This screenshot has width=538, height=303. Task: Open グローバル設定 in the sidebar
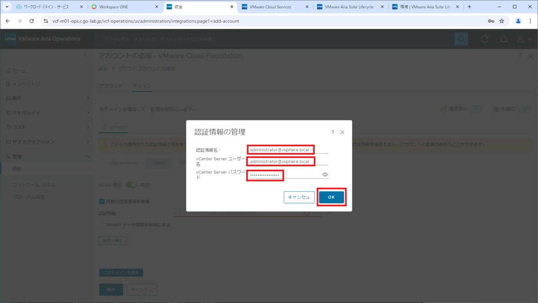click(29, 197)
